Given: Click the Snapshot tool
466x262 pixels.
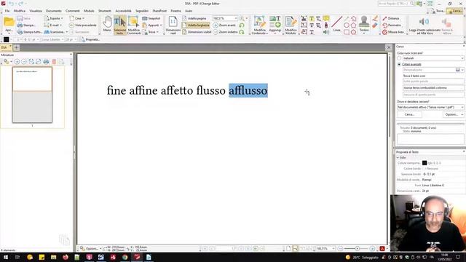Looking at the screenshot, I should [x=151, y=18].
